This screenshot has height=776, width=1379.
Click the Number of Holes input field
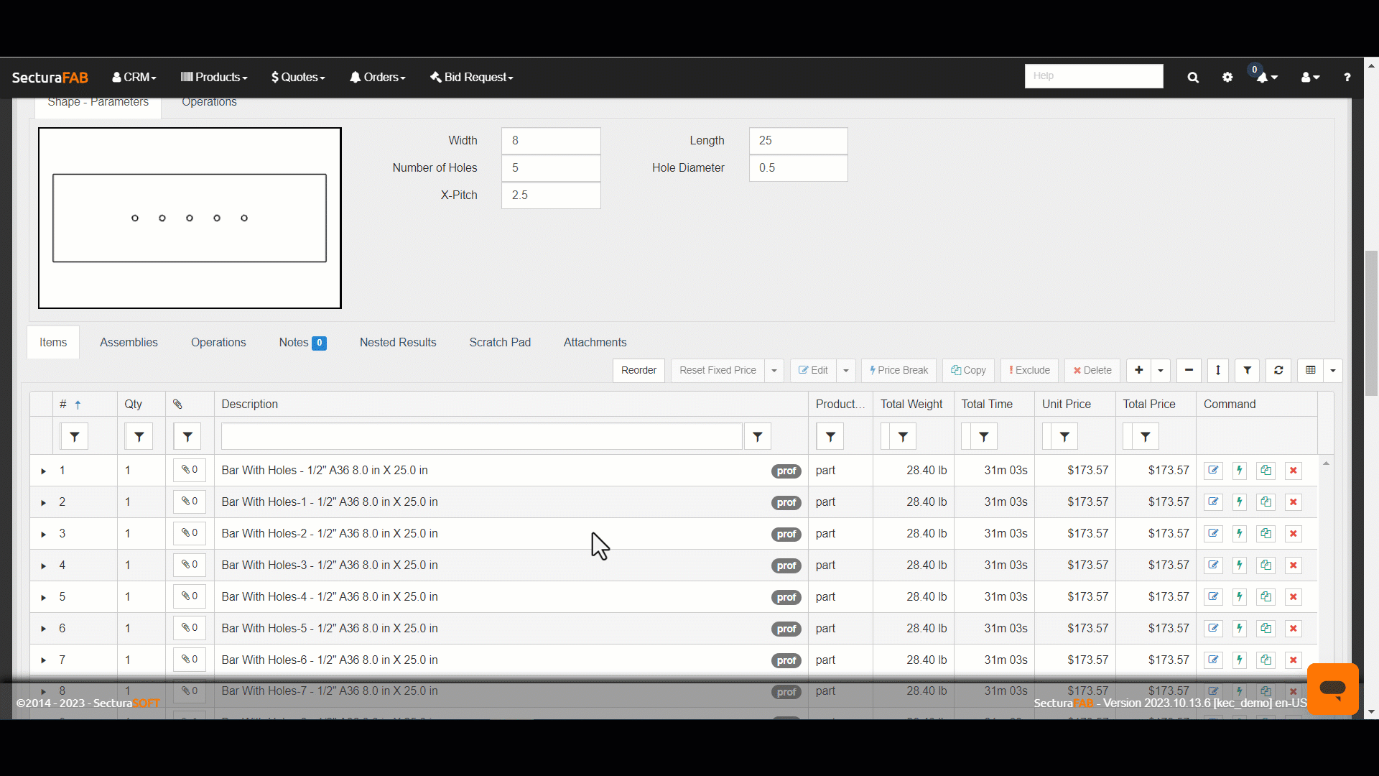click(551, 167)
